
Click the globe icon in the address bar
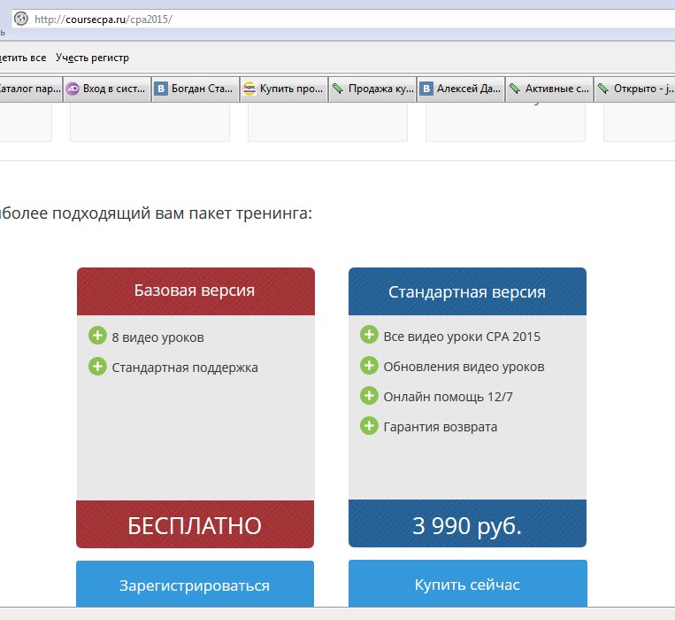21,19
